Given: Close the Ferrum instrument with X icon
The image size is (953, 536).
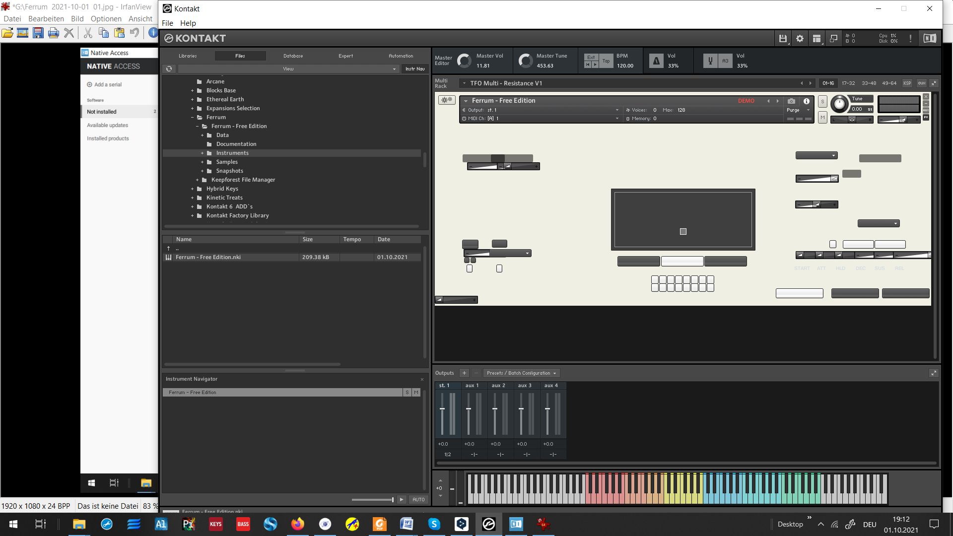Looking at the screenshot, I should pyautogui.click(x=926, y=97).
